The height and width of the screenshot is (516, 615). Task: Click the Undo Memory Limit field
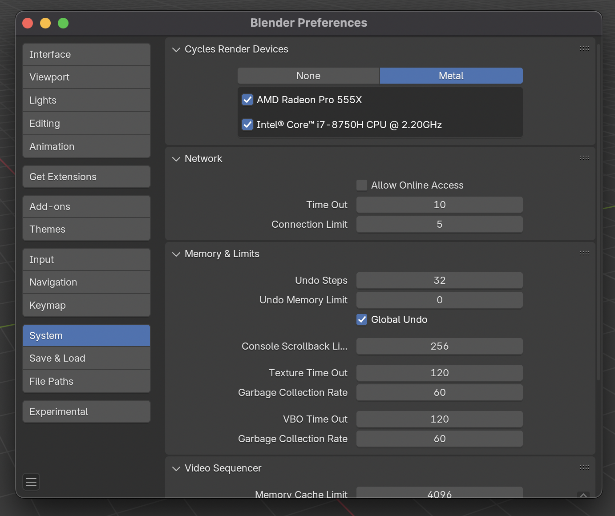point(440,300)
